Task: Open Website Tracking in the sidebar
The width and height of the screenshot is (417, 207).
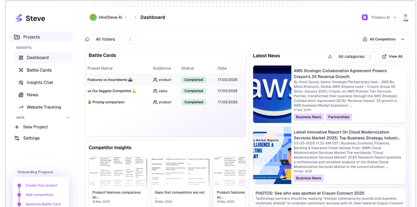Action: point(43,107)
